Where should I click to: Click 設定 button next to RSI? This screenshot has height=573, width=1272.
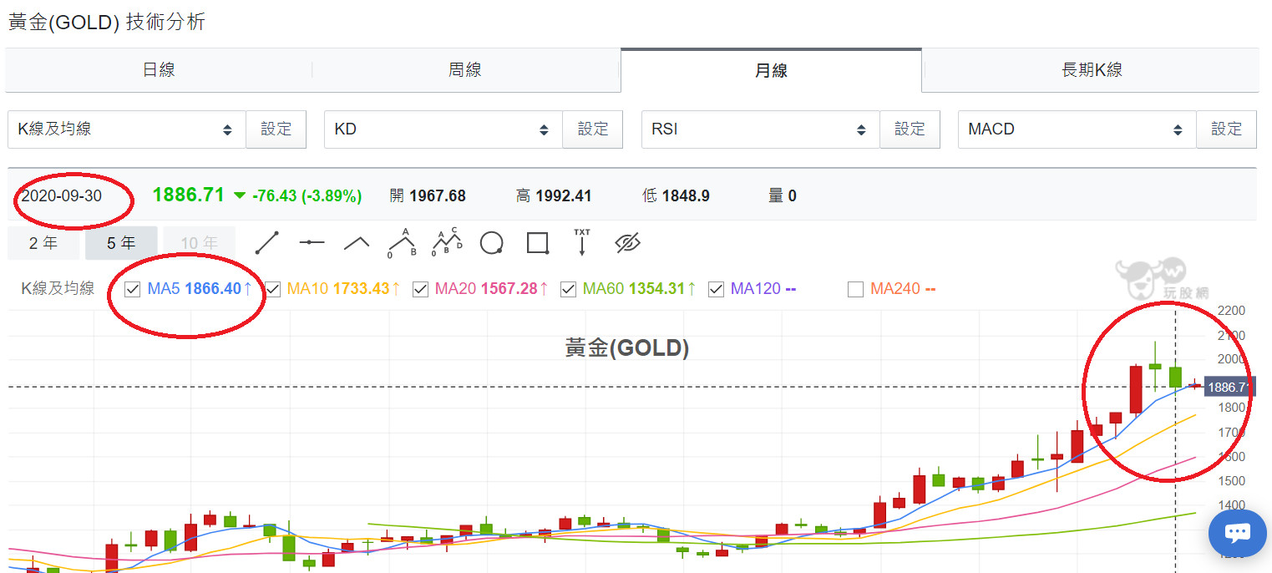coord(910,129)
